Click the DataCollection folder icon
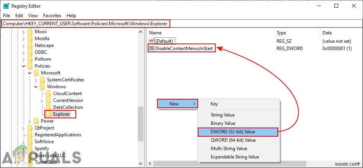The width and height of the screenshot is (363, 168). (48, 107)
